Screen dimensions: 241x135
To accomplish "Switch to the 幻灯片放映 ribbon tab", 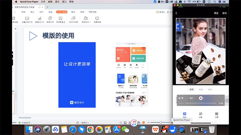I will tap(62, 12).
